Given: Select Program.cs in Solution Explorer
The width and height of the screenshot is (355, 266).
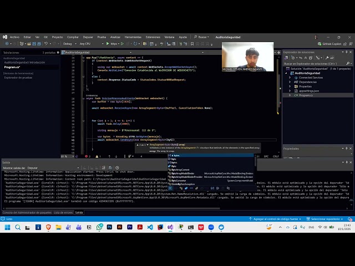Looking at the screenshot, I should (306, 95).
